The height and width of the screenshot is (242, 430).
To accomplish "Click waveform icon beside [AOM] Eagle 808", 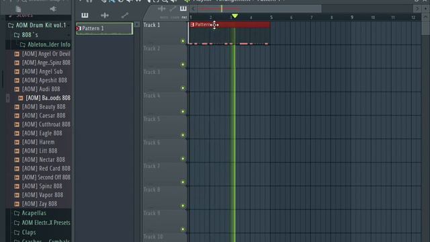I will [17, 133].
